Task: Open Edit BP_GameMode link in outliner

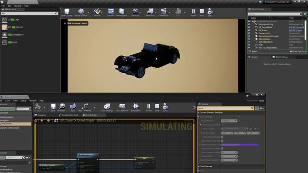Action: (x=296, y=27)
